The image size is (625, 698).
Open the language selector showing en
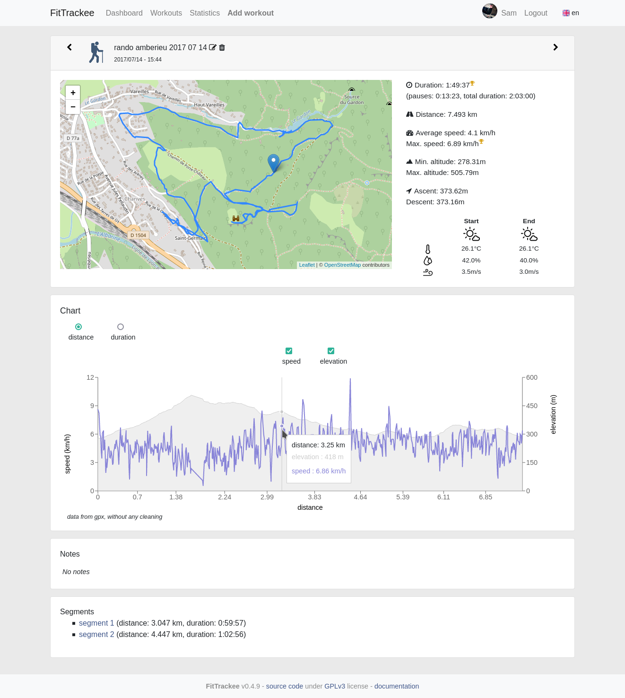click(571, 13)
